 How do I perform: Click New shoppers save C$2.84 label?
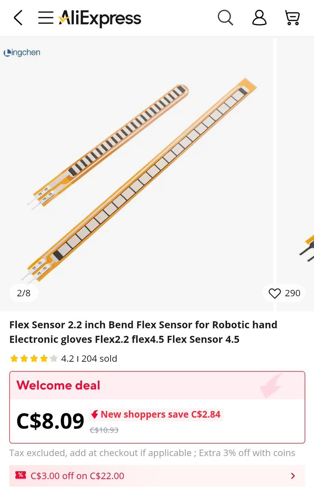coord(160,414)
